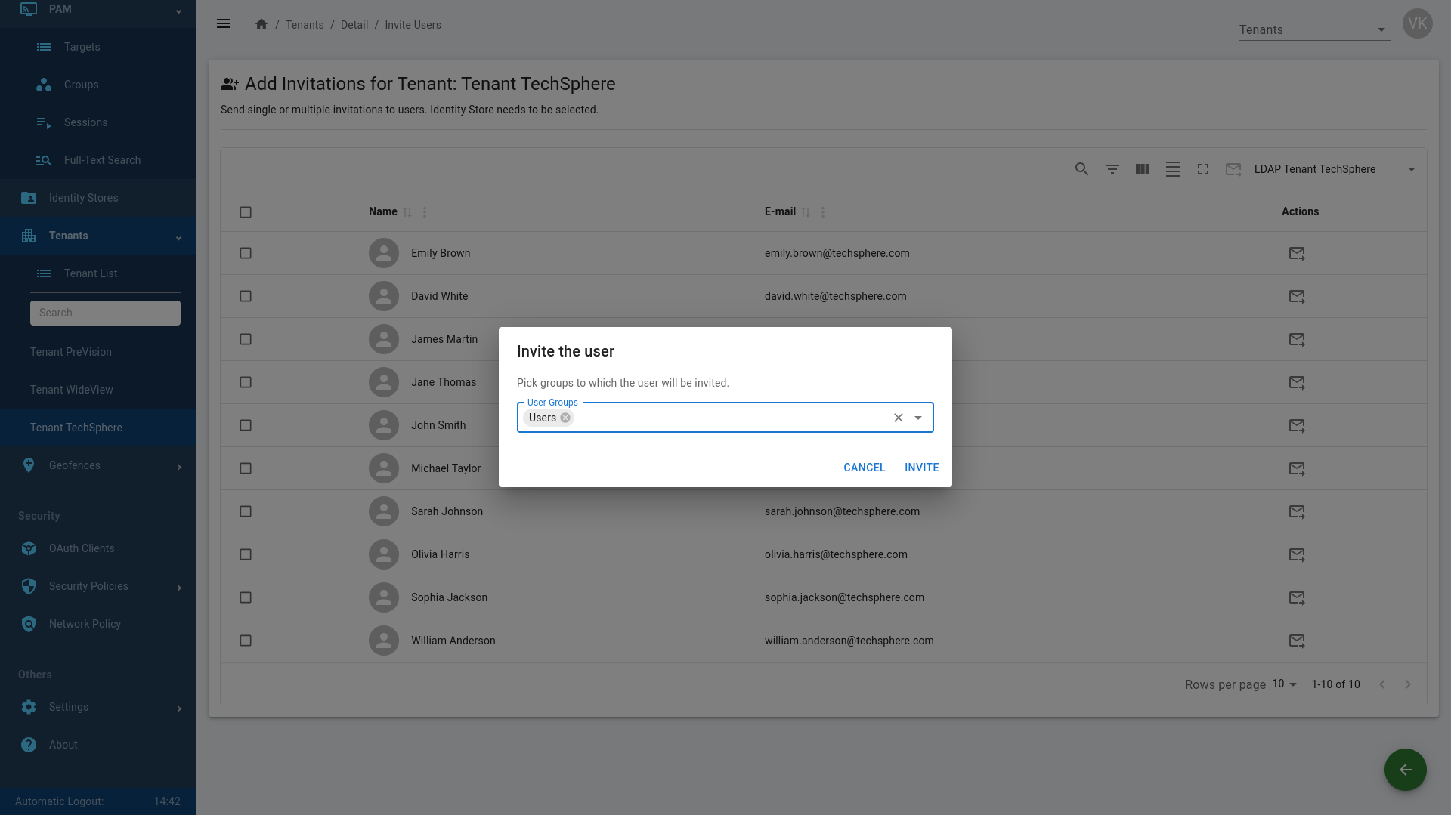Open the rows per page dropdown
1451x815 pixels.
(1284, 684)
